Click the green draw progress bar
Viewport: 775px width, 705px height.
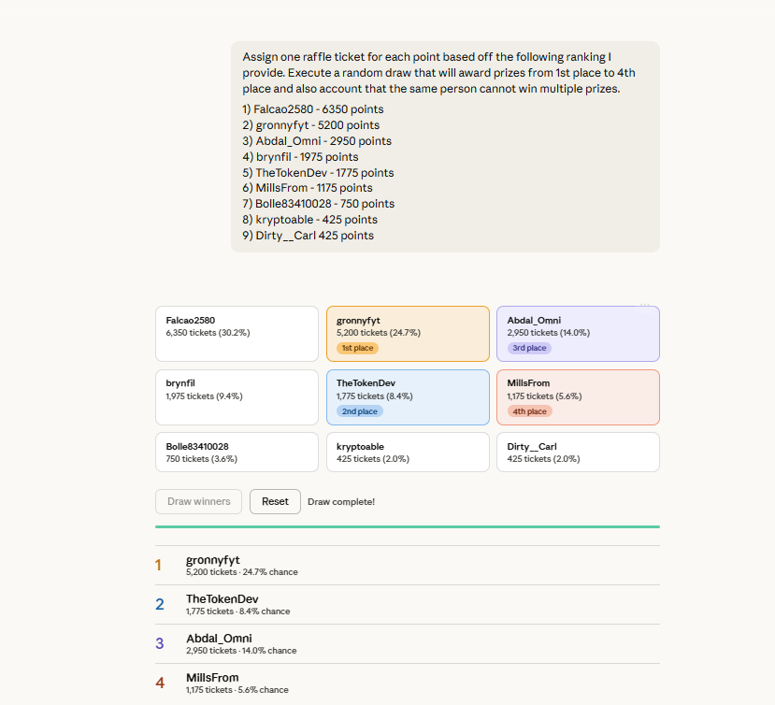(x=408, y=527)
